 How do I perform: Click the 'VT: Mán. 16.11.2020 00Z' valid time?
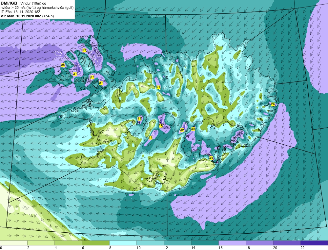click(21, 16)
